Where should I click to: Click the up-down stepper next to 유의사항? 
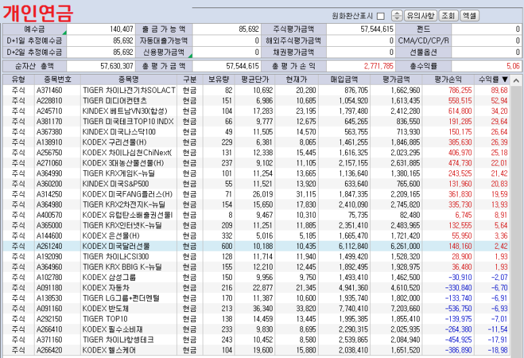397,16
